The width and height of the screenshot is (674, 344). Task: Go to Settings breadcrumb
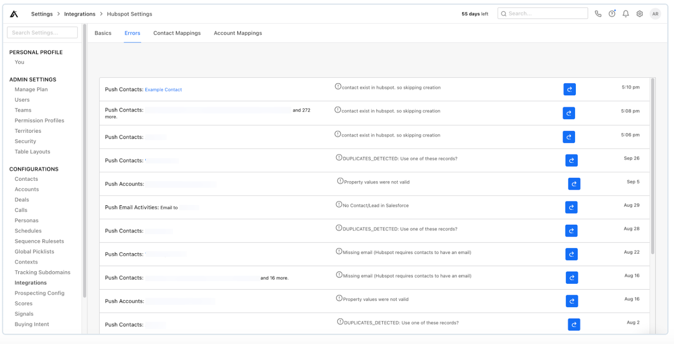[42, 14]
